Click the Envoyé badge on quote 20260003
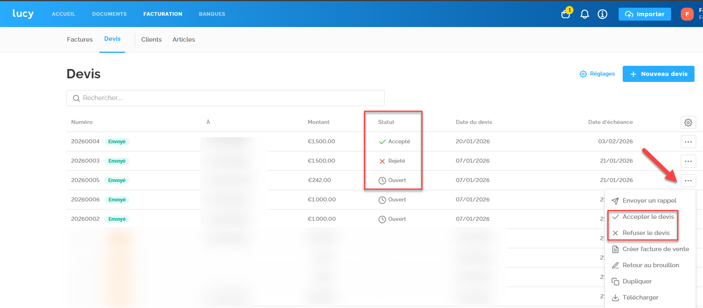 (x=117, y=161)
